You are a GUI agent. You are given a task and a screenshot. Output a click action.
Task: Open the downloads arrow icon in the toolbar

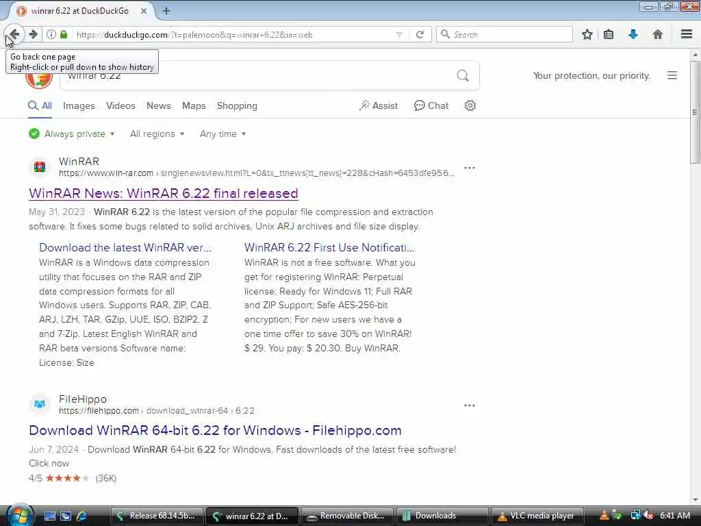click(x=633, y=34)
